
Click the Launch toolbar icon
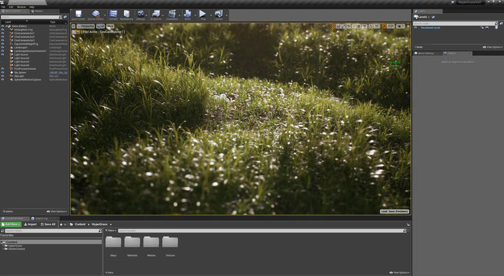pyautogui.click(x=218, y=15)
